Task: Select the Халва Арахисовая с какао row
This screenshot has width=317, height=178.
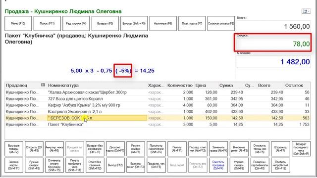Action: pyautogui.click(x=158, y=92)
